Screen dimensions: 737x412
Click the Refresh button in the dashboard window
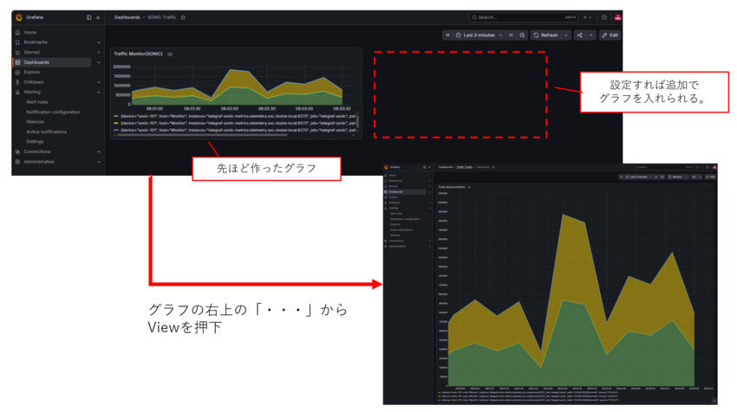click(545, 35)
